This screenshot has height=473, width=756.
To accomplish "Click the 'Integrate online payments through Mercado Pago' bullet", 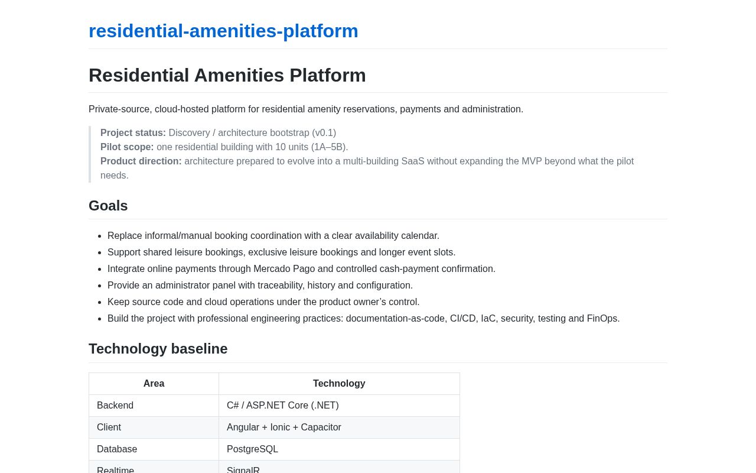I will [x=301, y=269].
